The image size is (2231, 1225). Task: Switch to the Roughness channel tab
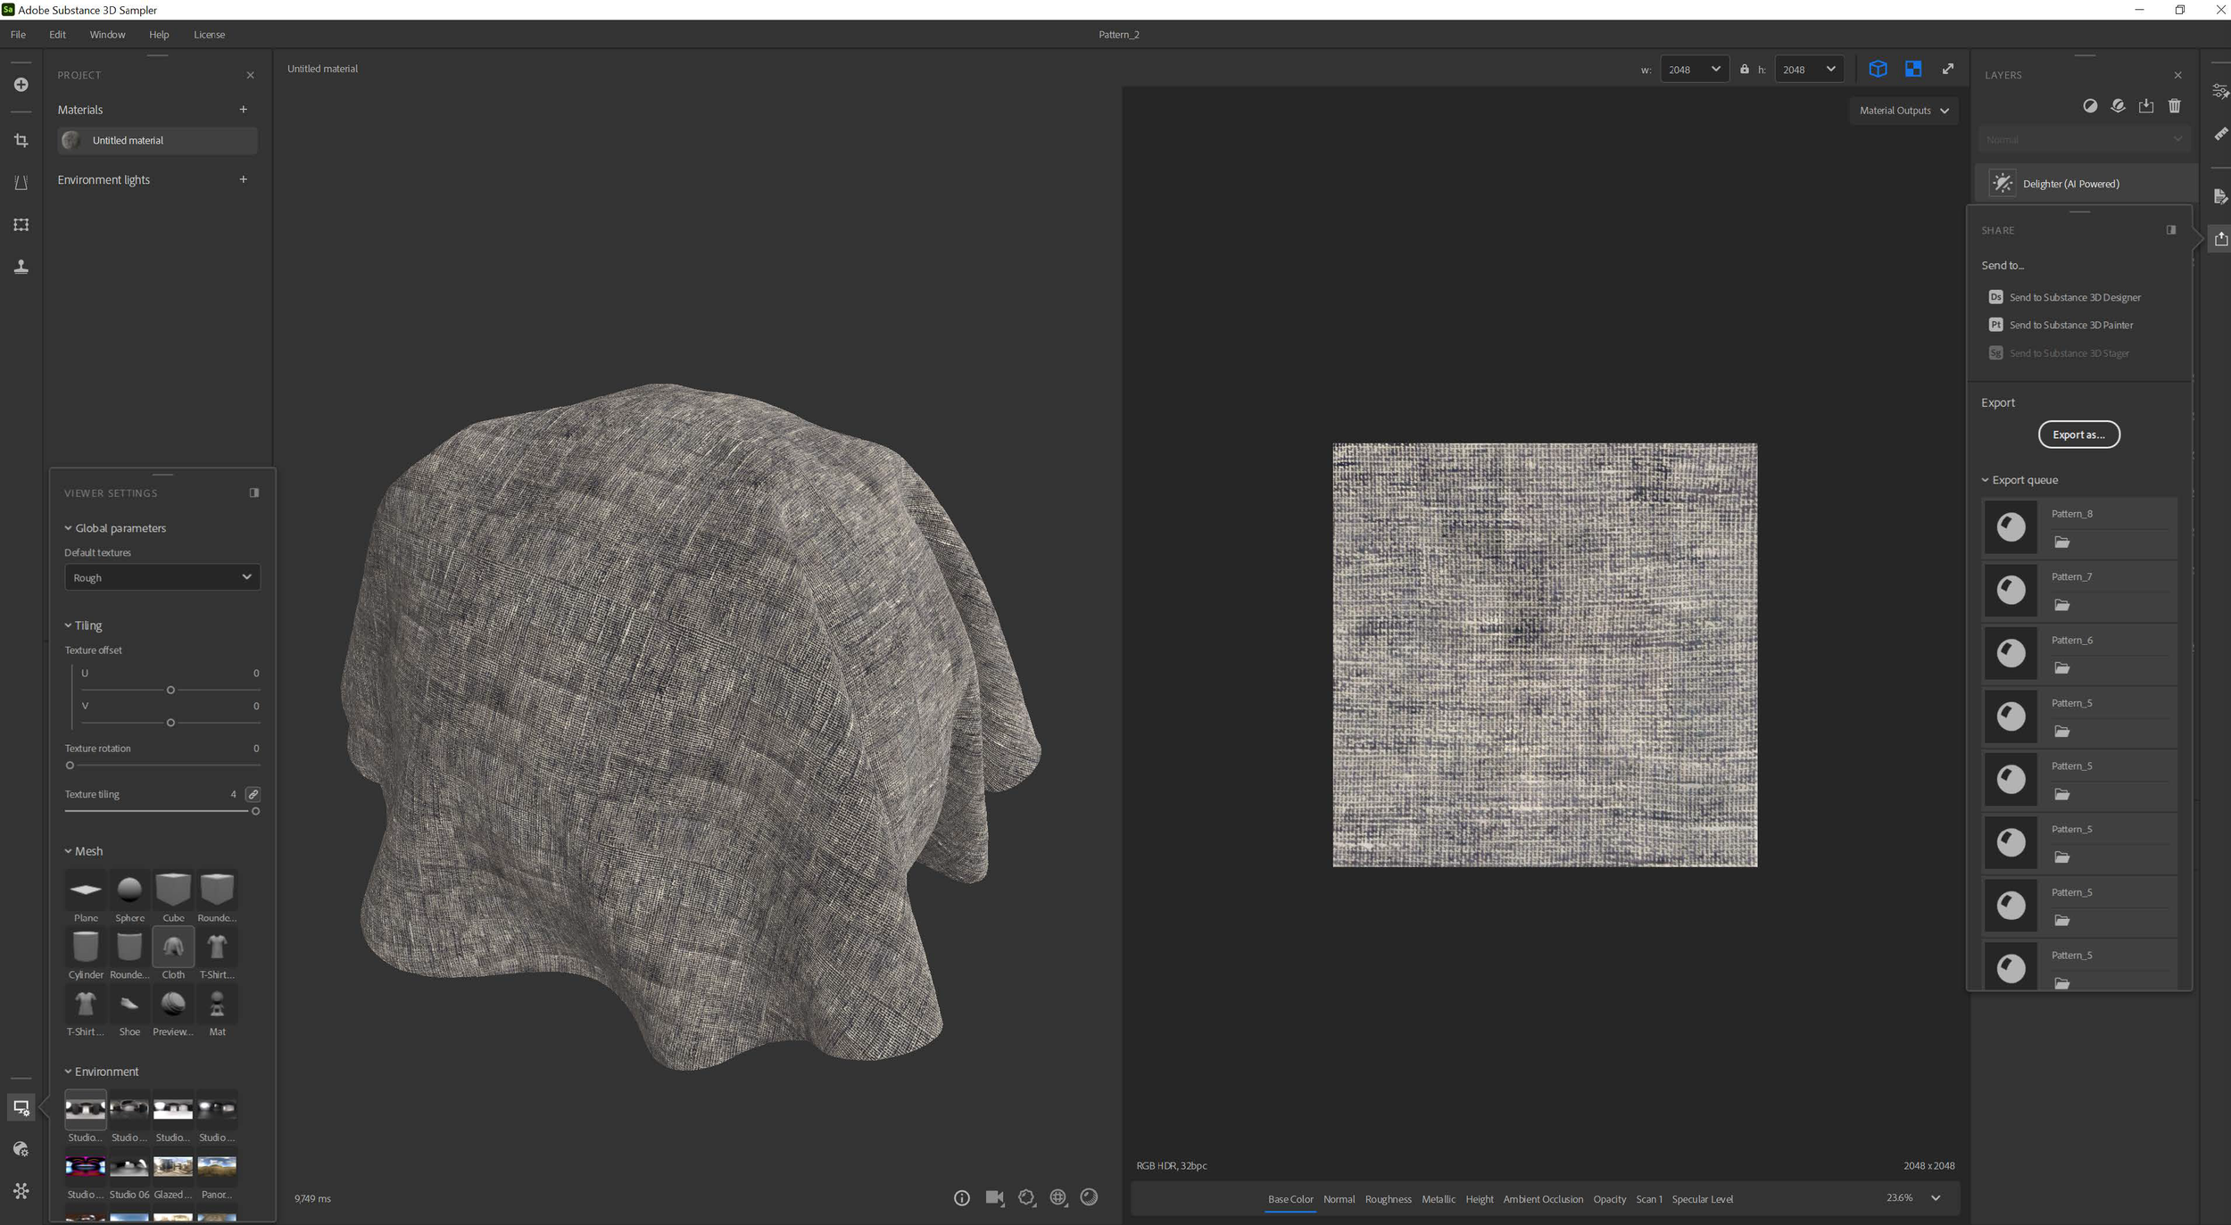[1388, 1198]
